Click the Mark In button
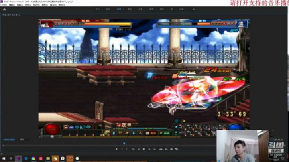The width and height of the screenshot is (289, 162). [122, 149]
